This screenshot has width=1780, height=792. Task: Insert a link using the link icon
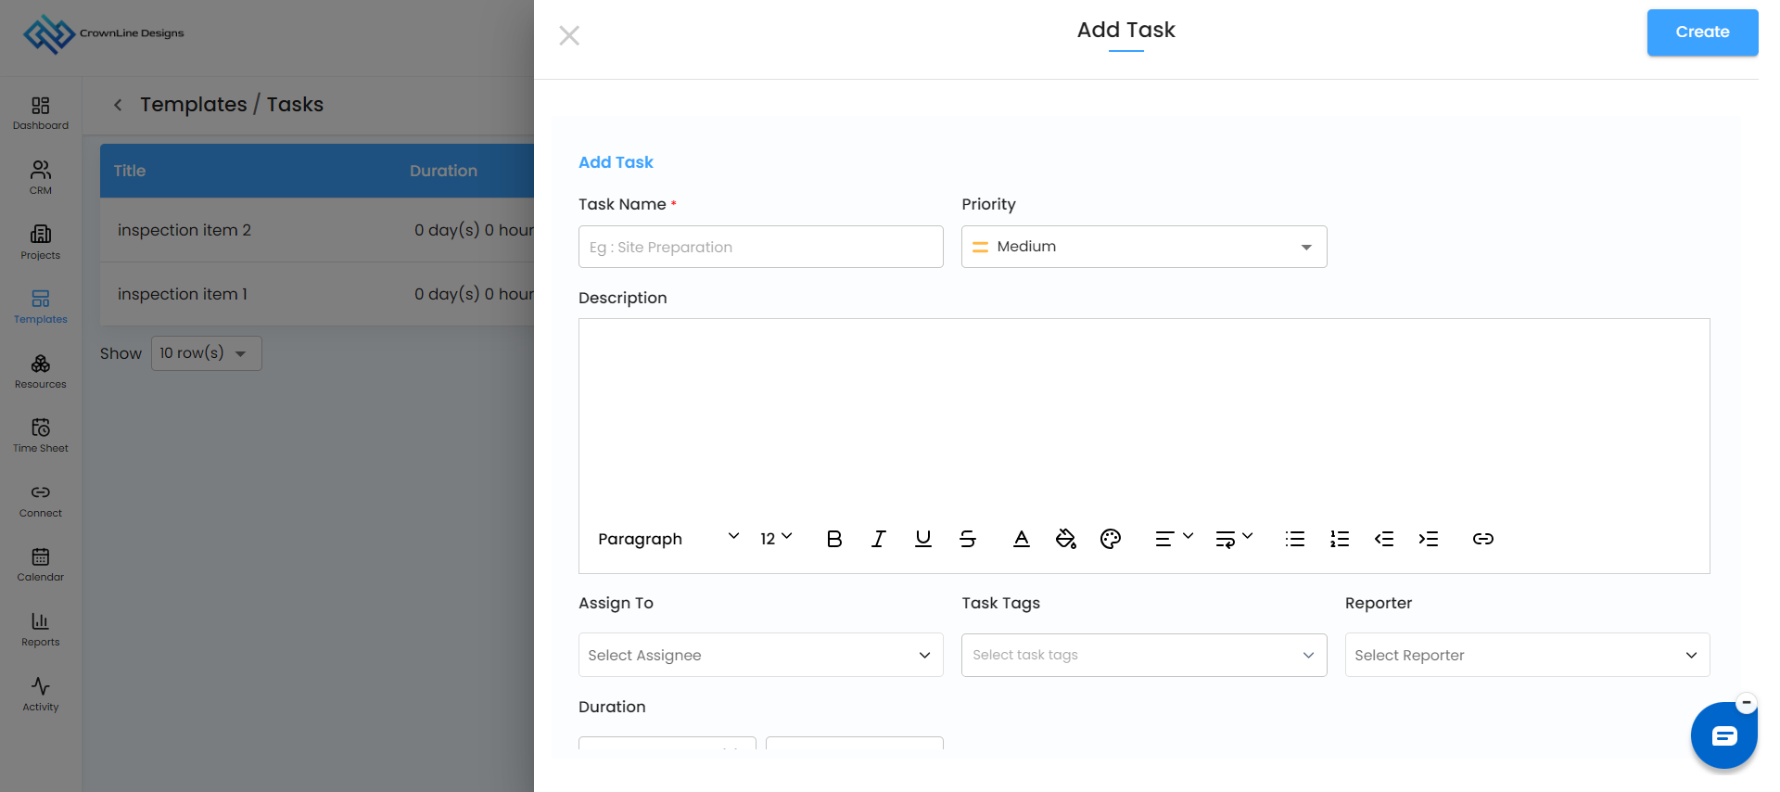[x=1483, y=539]
